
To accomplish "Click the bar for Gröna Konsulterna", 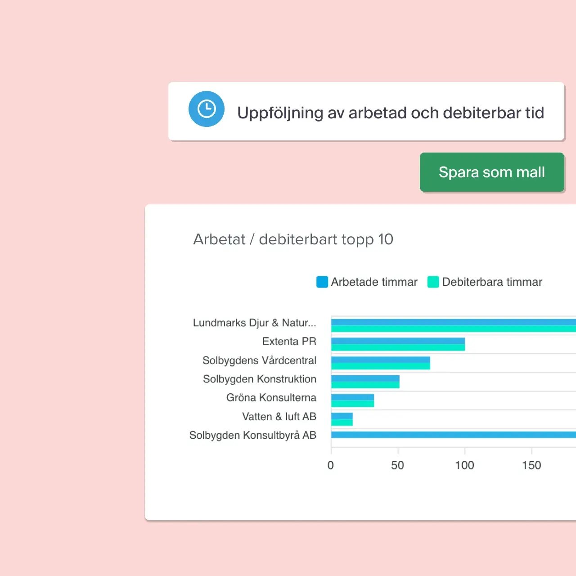I will pos(352,400).
